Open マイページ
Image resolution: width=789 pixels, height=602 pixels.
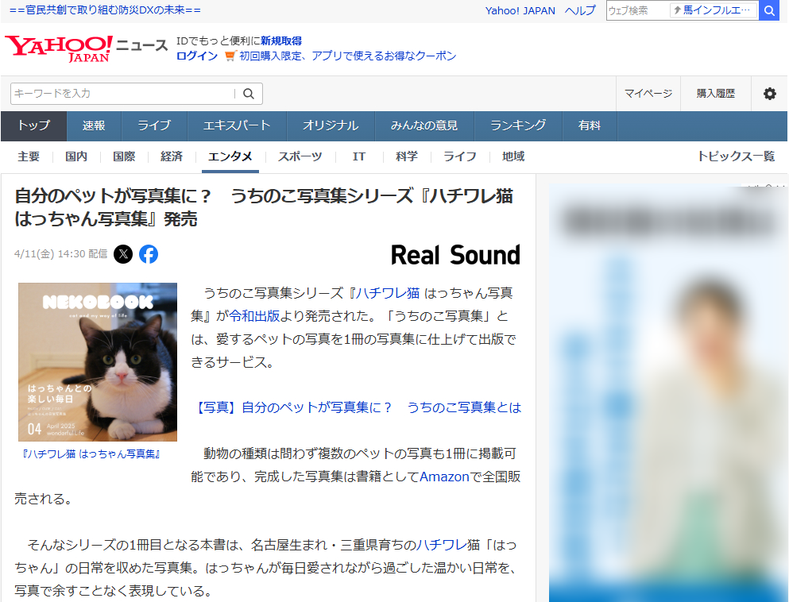click(x=648, y=94)
